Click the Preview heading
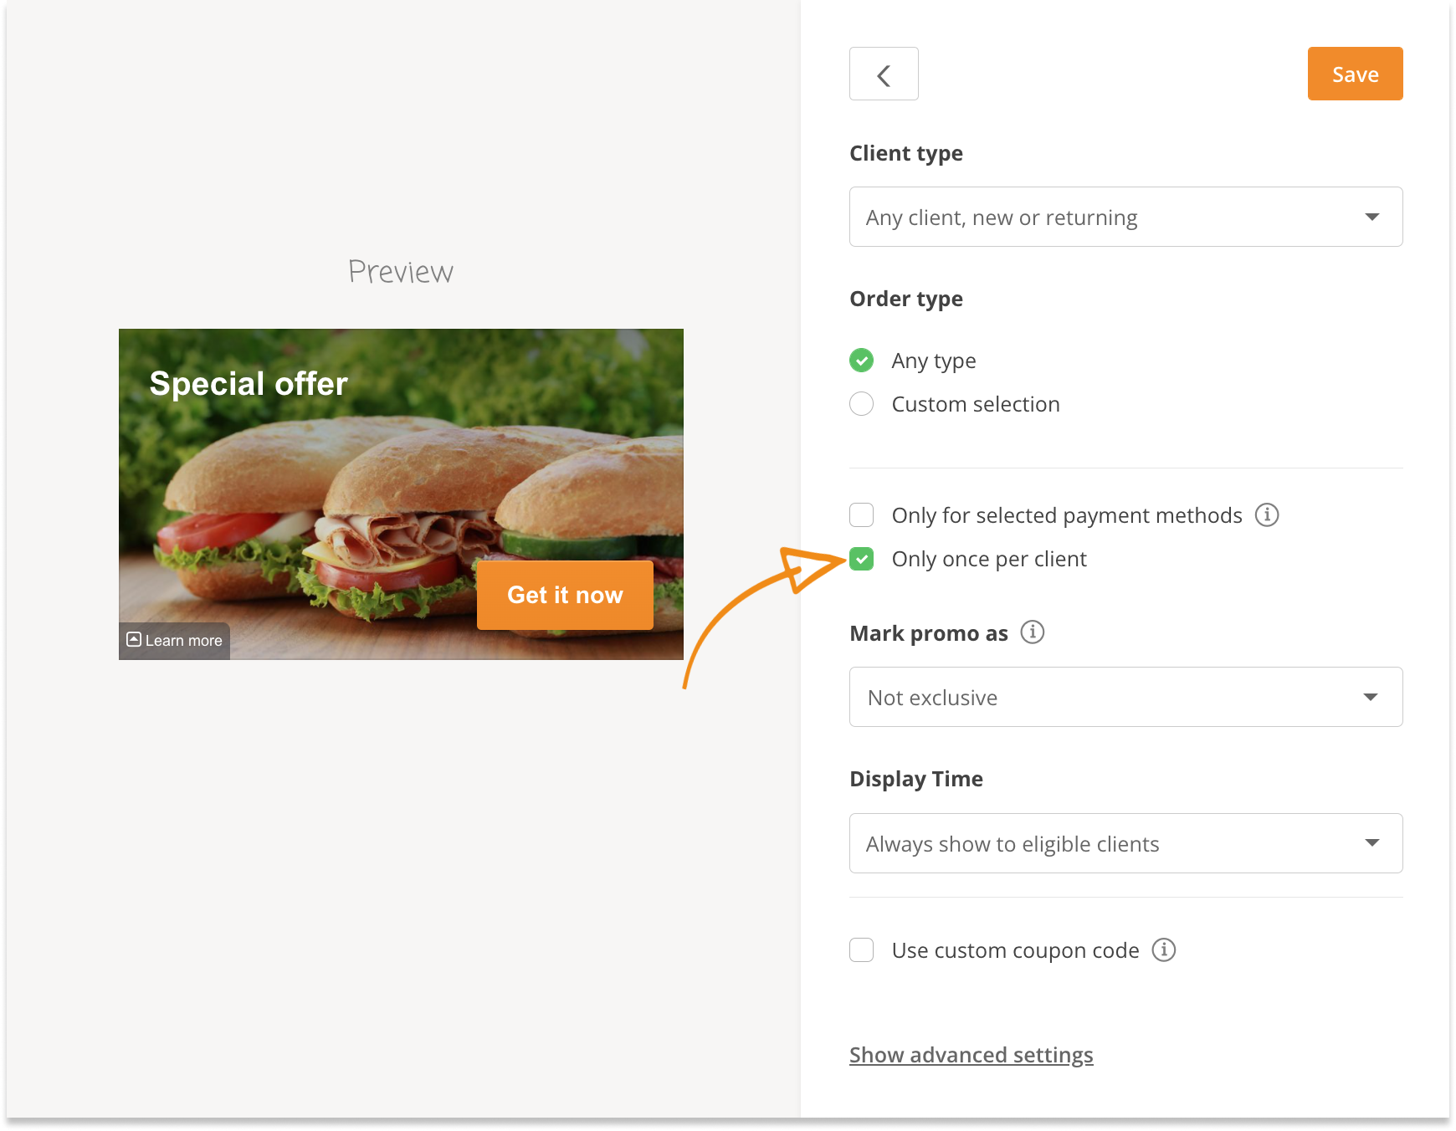The height and width of the screenshot is (1131, 1456). (x=401, y=272)
